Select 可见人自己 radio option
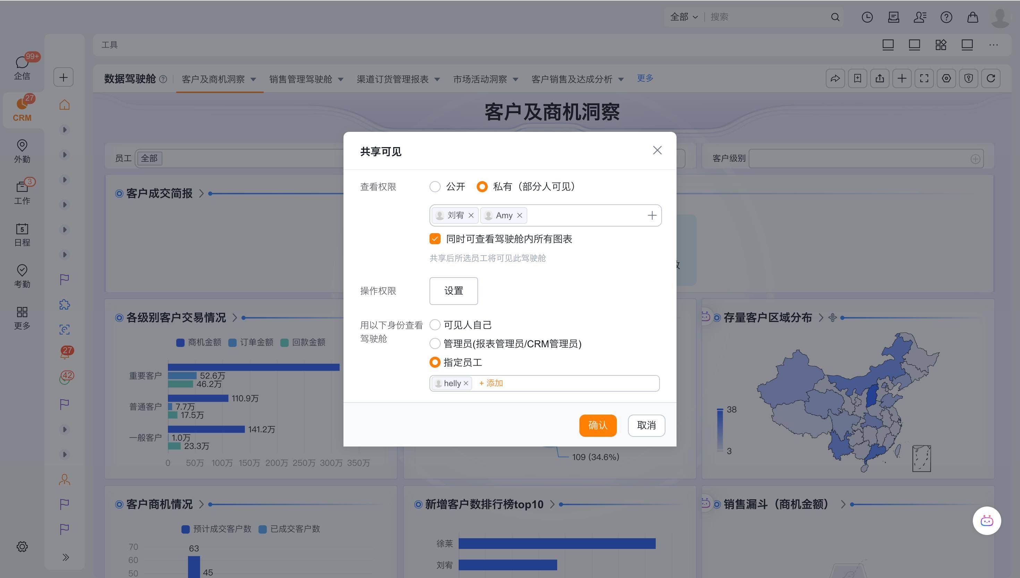The image size is (1020, 578). tap(435, 325)
